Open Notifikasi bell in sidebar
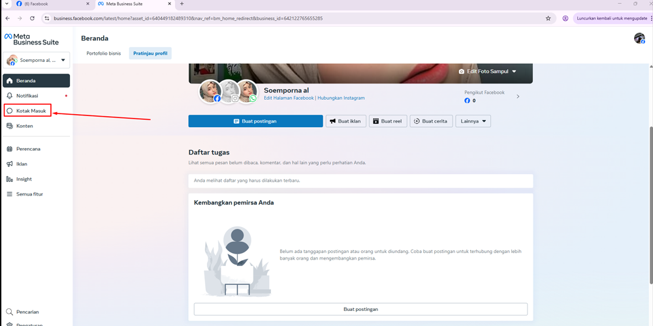653x326 pixels. [27, 96]
